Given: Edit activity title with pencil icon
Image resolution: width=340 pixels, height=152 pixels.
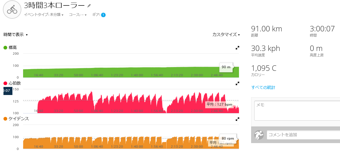Looking at the screenshot, I should (x=89, y=5).
